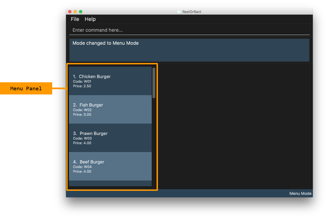Click the Prawn Burger Price: 4.00 text
The height and width of the screenshot is (219, 328).
pos(82,143)
